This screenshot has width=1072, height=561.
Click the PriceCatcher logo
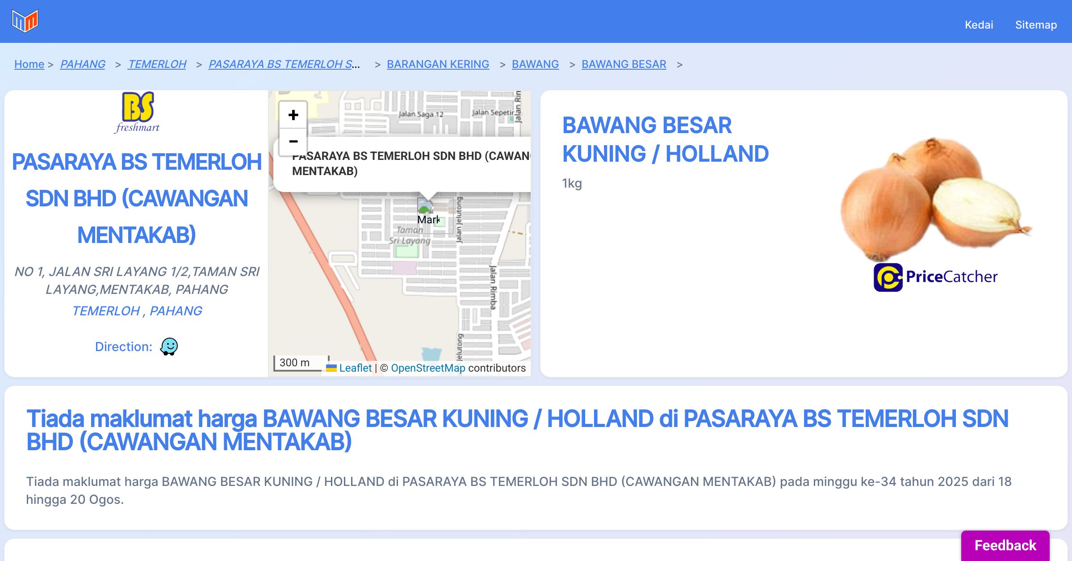(935, 277)
